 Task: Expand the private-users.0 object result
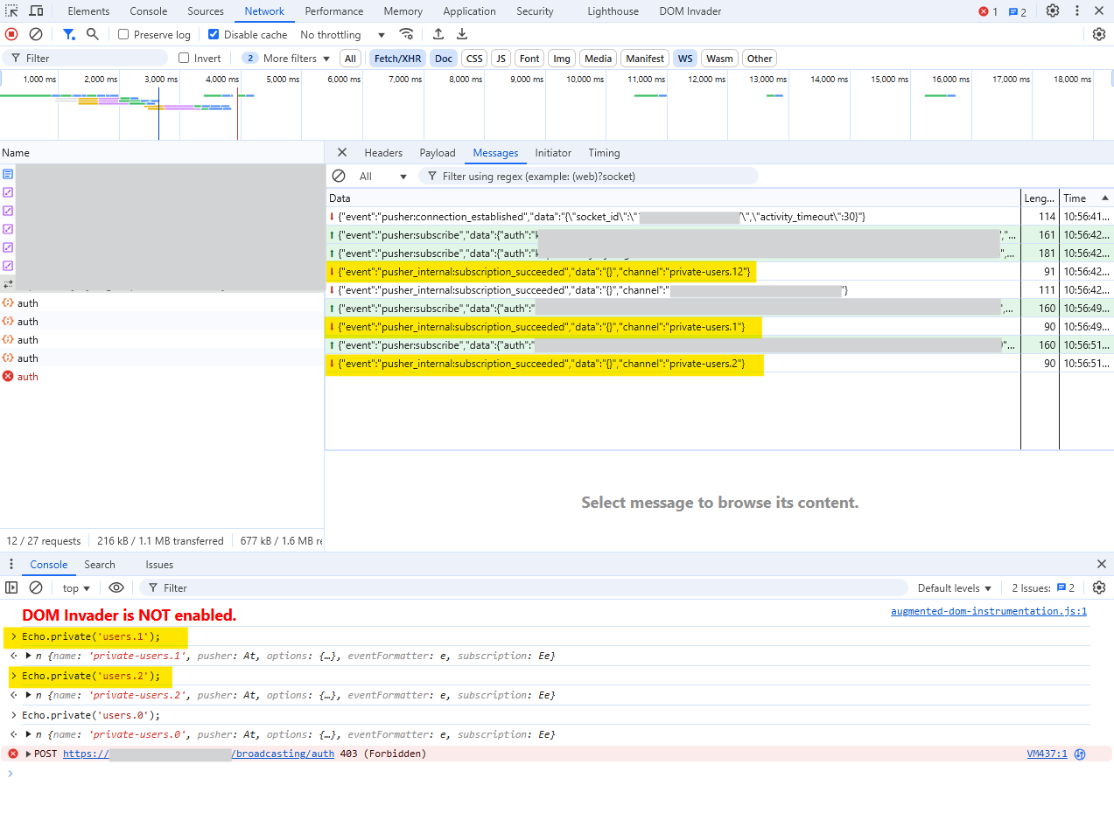click(x=29, y=734)
